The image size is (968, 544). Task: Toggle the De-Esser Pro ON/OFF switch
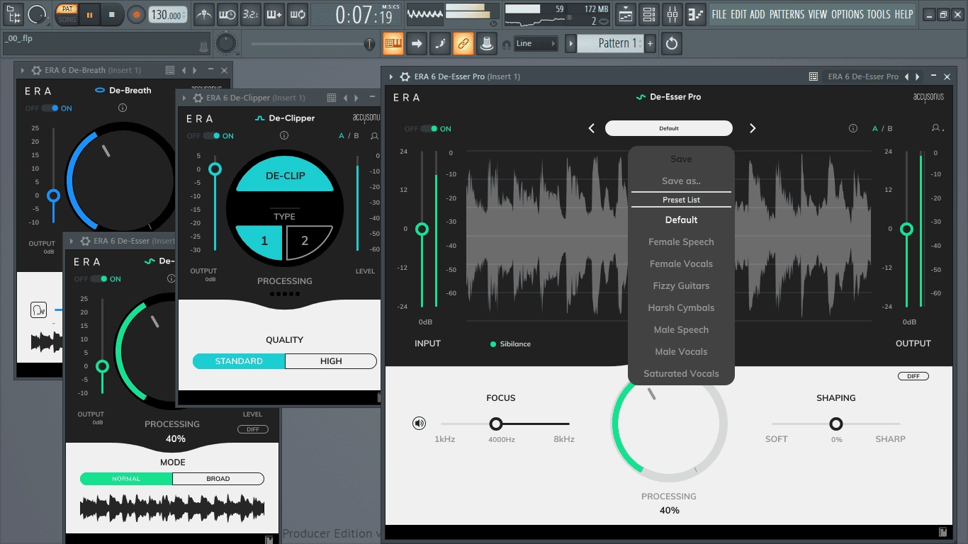click(x=429, y=129)
